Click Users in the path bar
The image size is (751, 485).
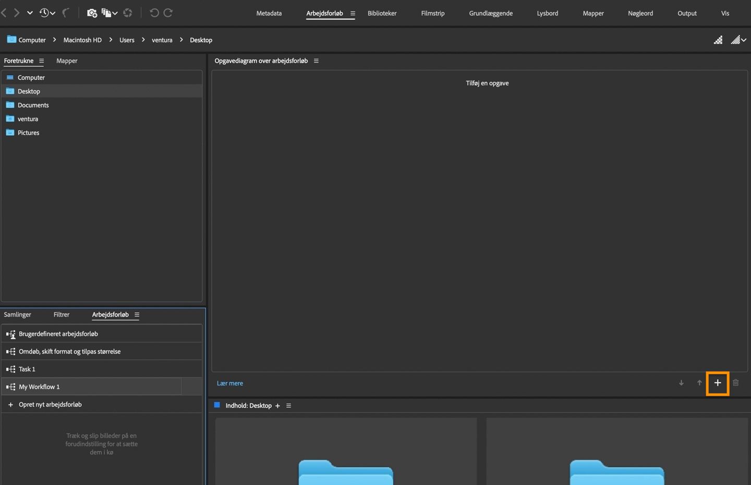click(127, 40)
